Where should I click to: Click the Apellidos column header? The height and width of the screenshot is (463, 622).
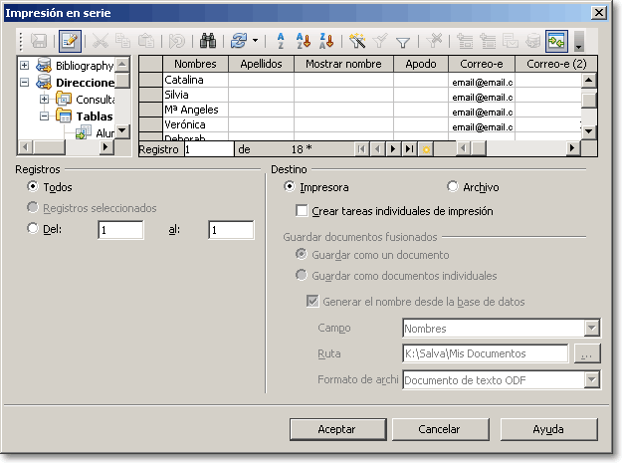tap(261, 64)
